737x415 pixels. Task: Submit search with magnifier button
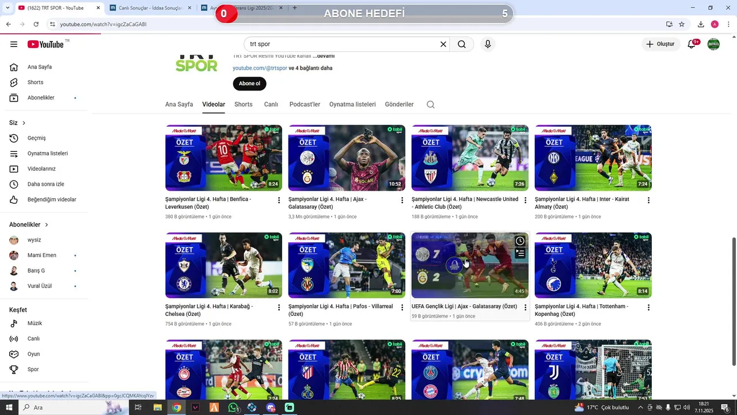tap(462, 44)
